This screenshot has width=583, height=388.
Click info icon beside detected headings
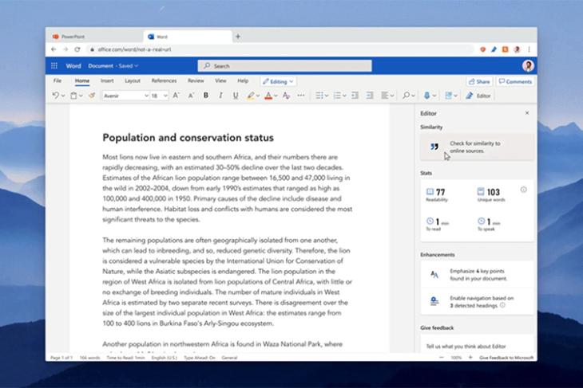click(x=502, y=305)
